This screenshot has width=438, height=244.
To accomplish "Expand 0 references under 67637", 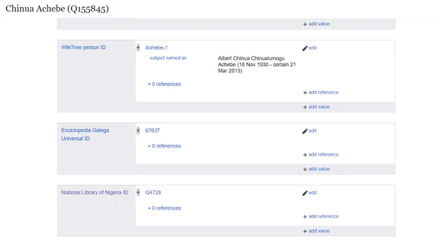I will pos(164,146).
